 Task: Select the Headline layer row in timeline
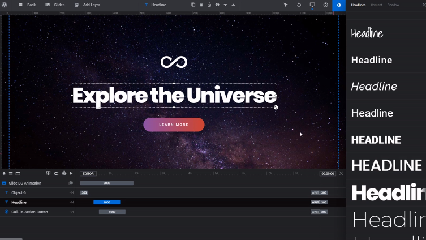(37, 202)
